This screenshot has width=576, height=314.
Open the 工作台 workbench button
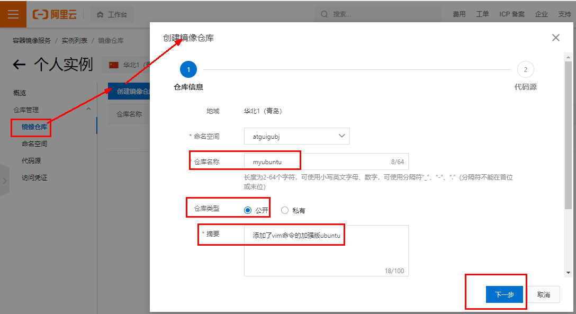(x=112, y=15)
